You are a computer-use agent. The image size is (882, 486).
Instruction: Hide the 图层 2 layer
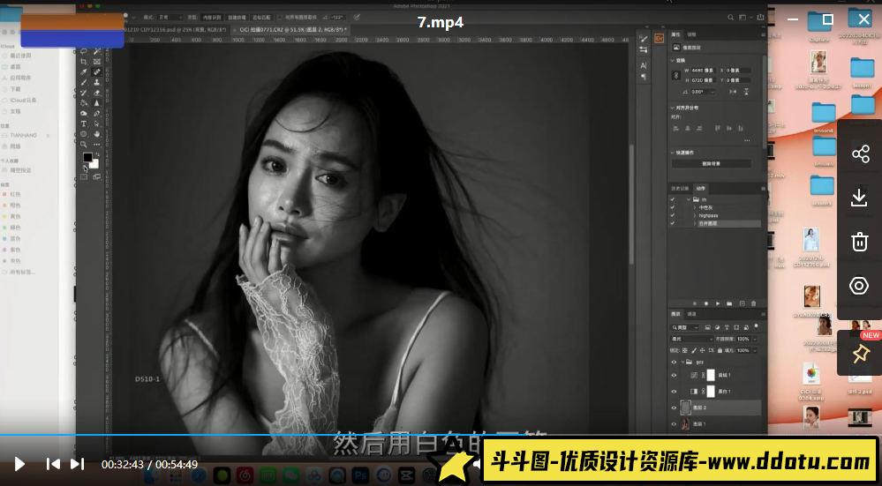click(x=674, y=407)
